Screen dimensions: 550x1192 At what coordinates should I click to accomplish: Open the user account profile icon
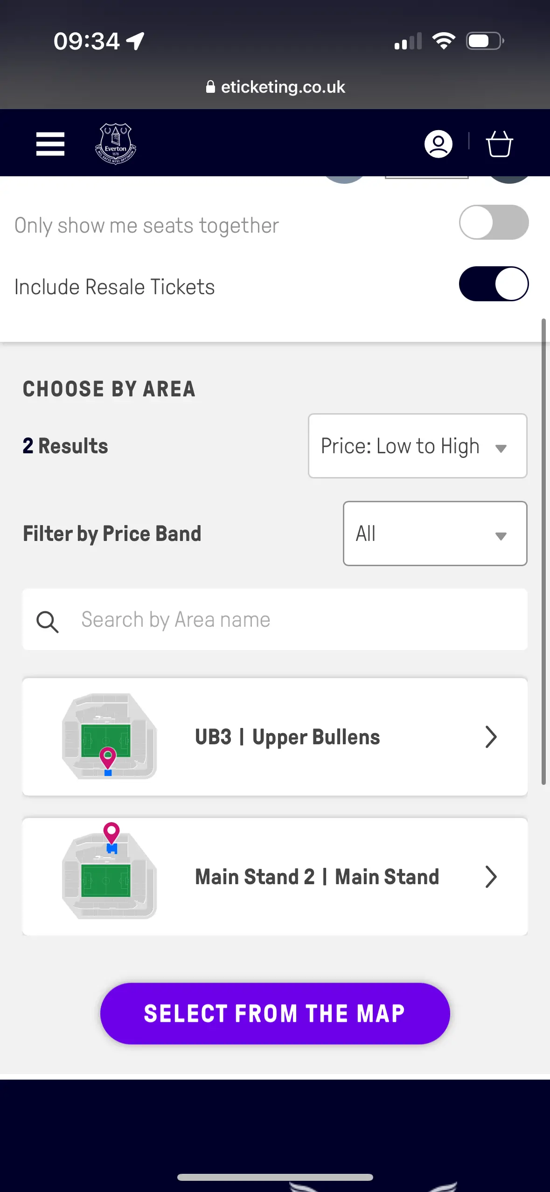coord(438,144)
